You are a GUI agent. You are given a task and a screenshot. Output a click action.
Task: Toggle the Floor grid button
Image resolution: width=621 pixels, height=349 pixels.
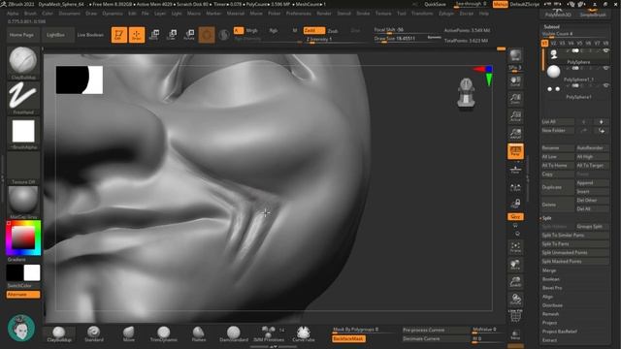[x=515, y=170]
